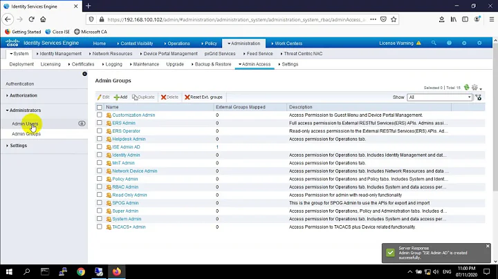The height and width of the screenshot is (279, 498).
Task: Click the Firefox home icon
Action: coord(43,19)
